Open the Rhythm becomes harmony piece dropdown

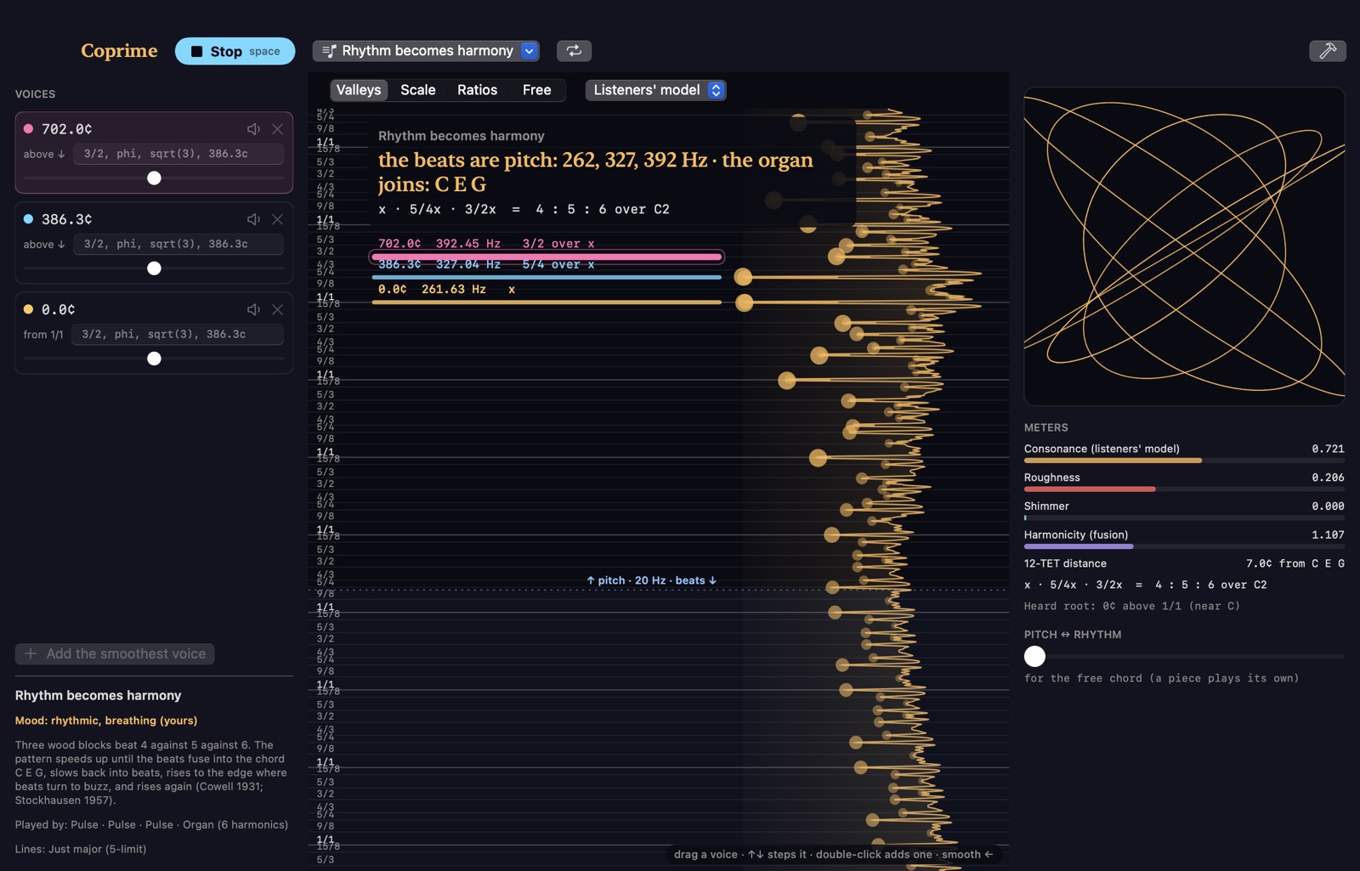tap(426, 51)
